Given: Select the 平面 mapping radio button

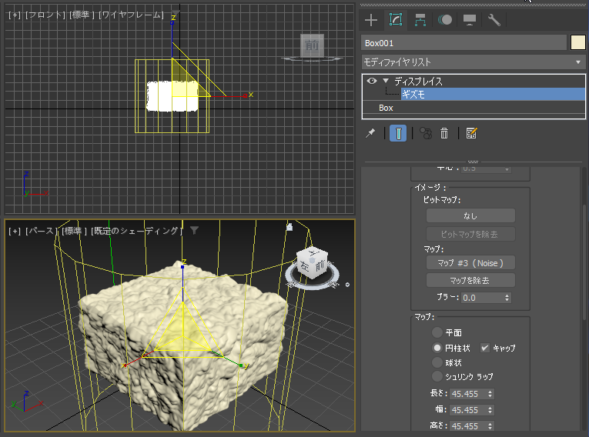Looking at the screenshot, I should coord(437,332).
